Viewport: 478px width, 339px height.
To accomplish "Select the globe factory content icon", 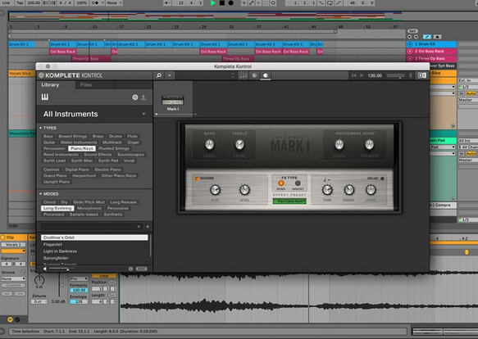I will coord(135,97).
